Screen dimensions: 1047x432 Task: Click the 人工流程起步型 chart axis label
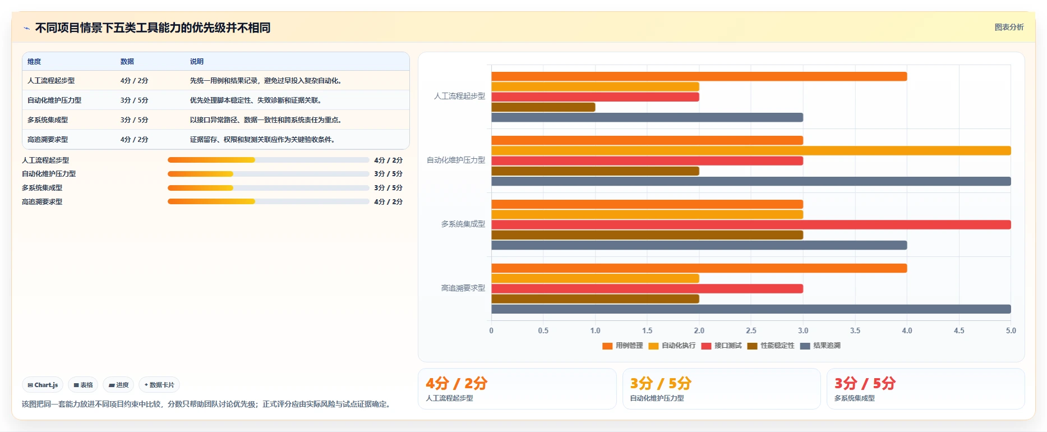click(x=459, y=96)
